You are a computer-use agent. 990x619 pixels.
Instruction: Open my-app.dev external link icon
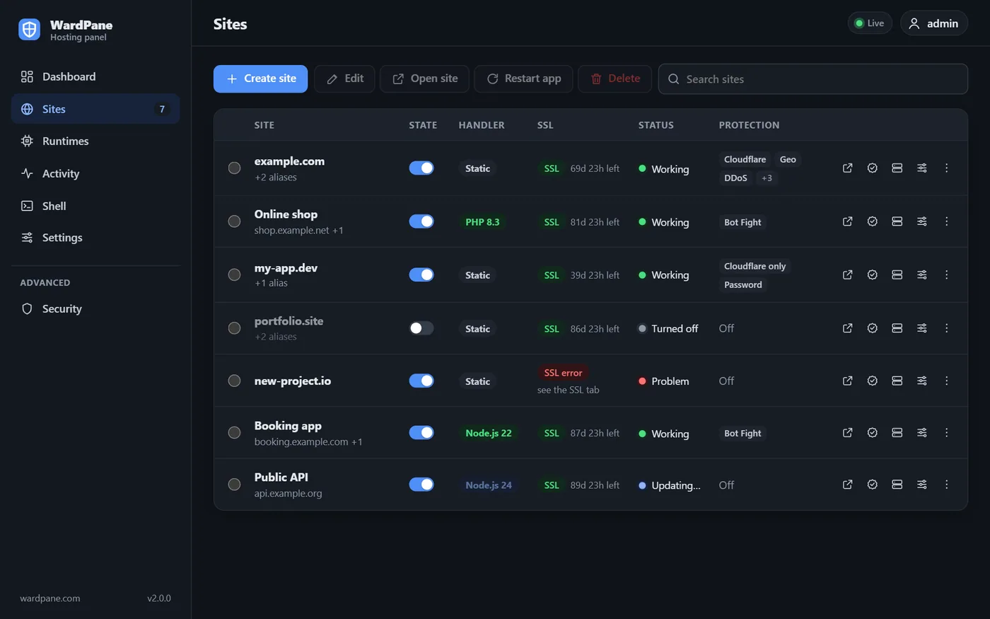coord(847,274)
